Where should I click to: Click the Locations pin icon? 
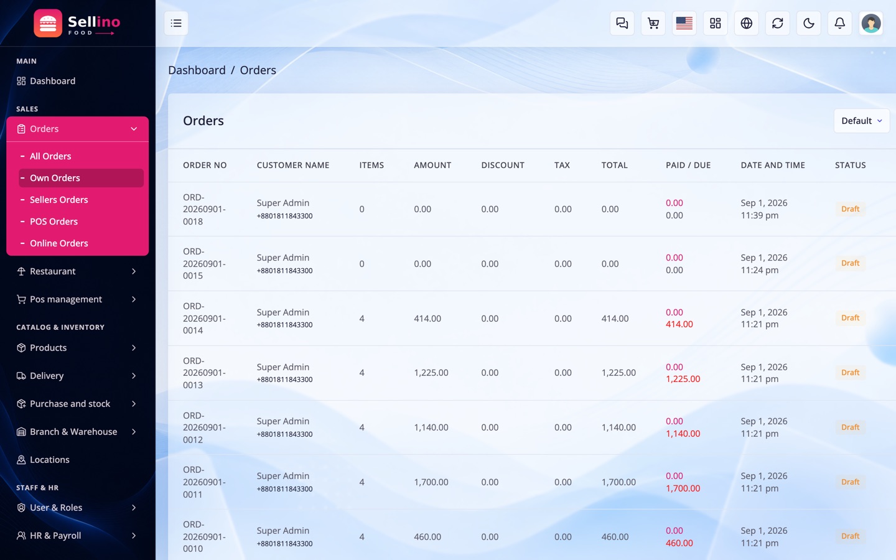pyautogui.click(x=21, y=460)
